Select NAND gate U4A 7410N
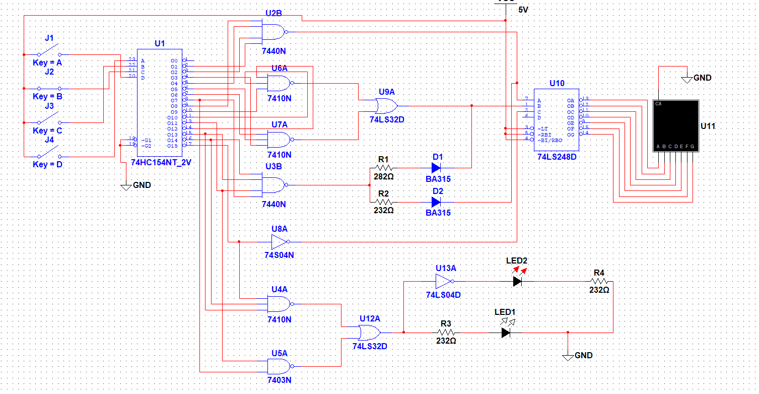The width and height of the screenshot is (759, 394). pos(280,304)
